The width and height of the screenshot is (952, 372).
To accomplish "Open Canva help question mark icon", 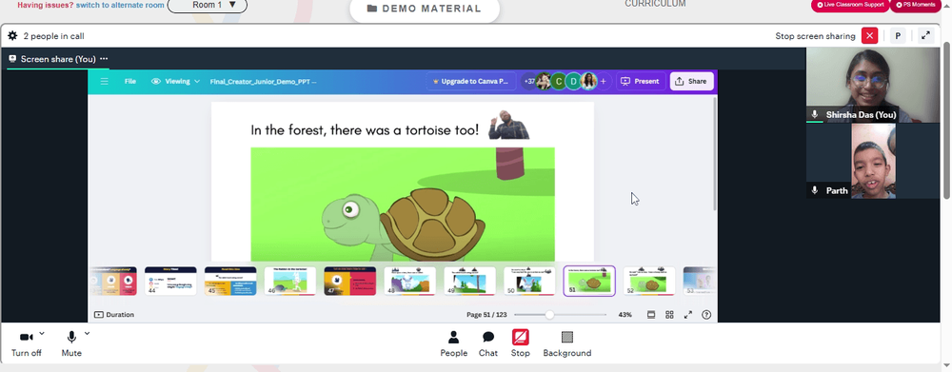I will (x=706, y=314).
